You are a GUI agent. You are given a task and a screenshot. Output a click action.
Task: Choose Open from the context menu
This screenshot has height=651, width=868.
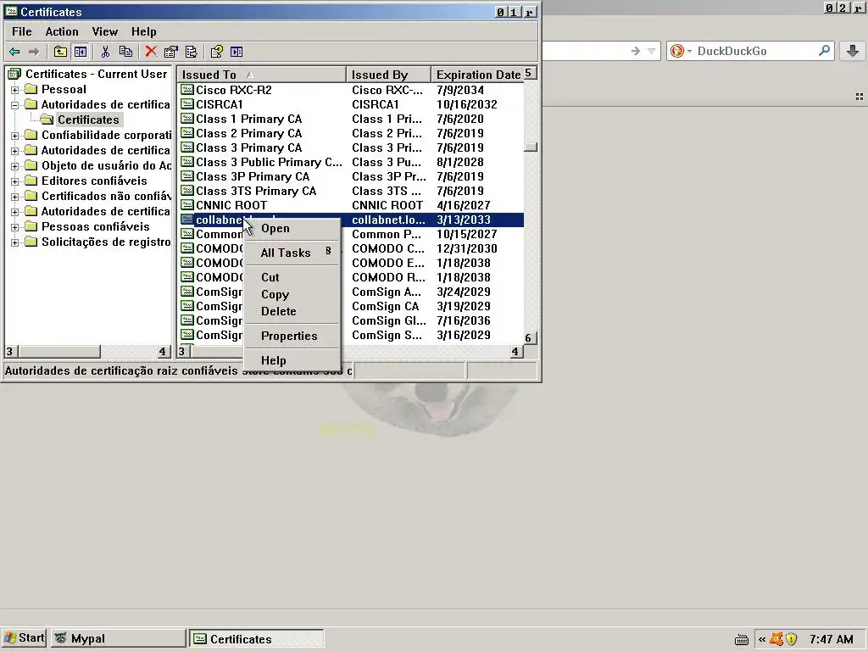coord(292,229)
